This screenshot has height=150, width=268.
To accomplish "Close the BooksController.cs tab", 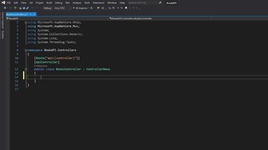I will pos(34,15).
